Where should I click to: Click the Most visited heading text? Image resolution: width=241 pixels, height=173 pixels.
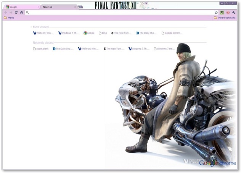41,27
